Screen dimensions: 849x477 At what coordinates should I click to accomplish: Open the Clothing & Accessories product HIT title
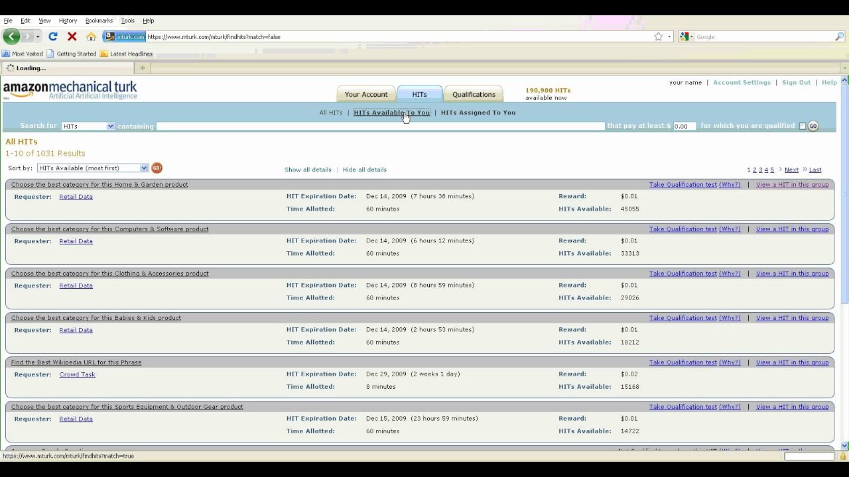coord(110,274)
